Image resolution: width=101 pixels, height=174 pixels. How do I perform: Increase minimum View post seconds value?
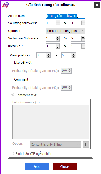click(48, 54)
